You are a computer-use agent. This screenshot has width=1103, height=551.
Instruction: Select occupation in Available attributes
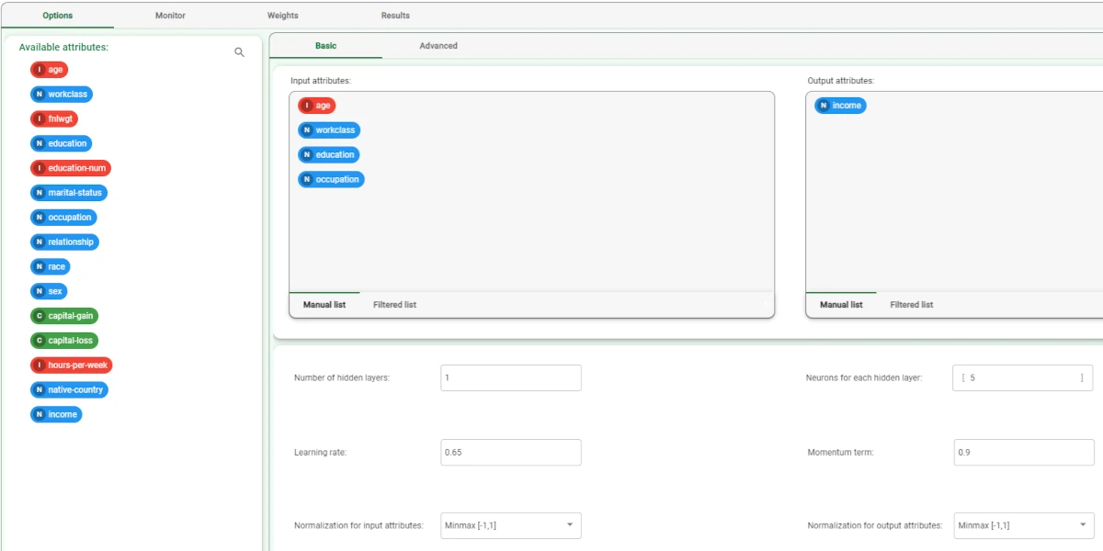click(x=63, y=218)
